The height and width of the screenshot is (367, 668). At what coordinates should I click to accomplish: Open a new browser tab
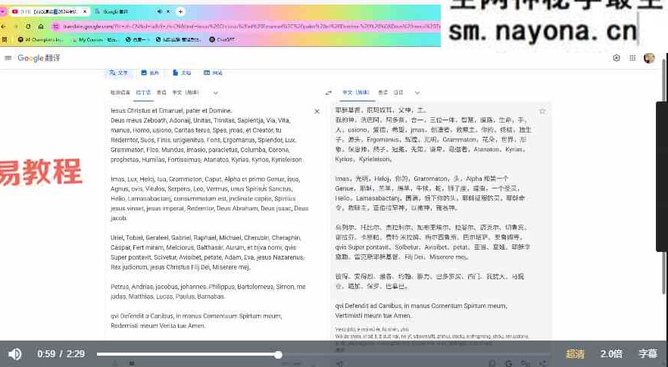(x=180, y=11)
